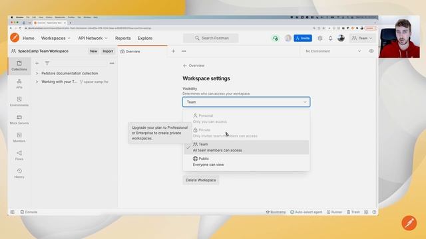Screen dimensions: 426x239
Task: Open the settings gear in header
Action: tap(320, 39)
